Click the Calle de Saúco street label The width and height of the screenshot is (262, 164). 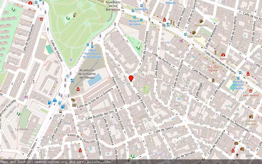[x=163, y=130]
